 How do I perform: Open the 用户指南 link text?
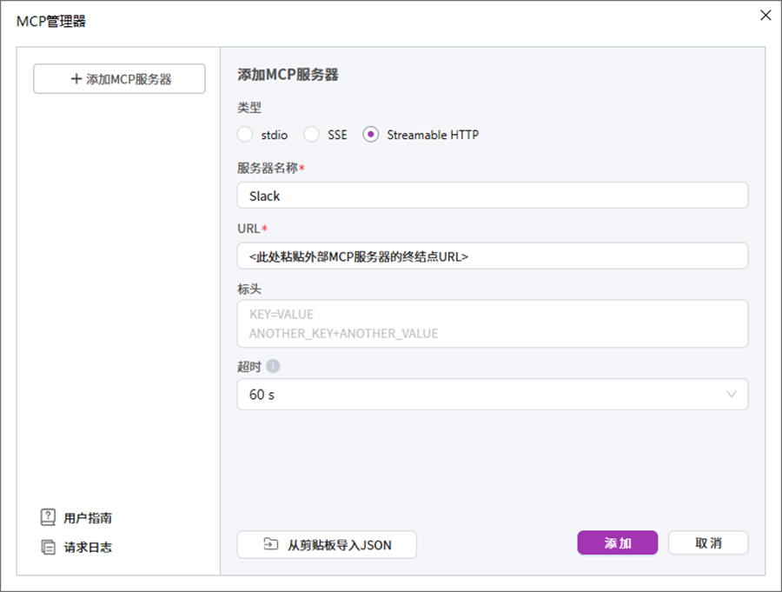[x=88, y=518]
